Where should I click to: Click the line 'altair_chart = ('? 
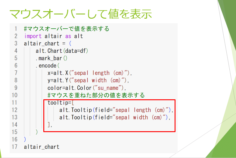[48, 43]
